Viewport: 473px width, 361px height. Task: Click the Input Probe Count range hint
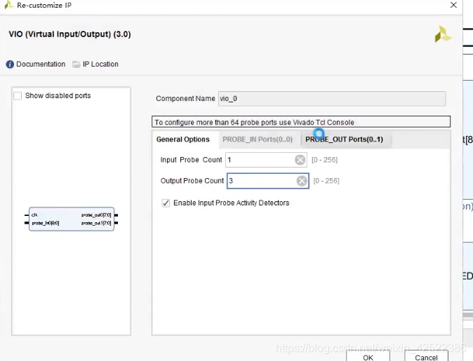tap(325, 160)
